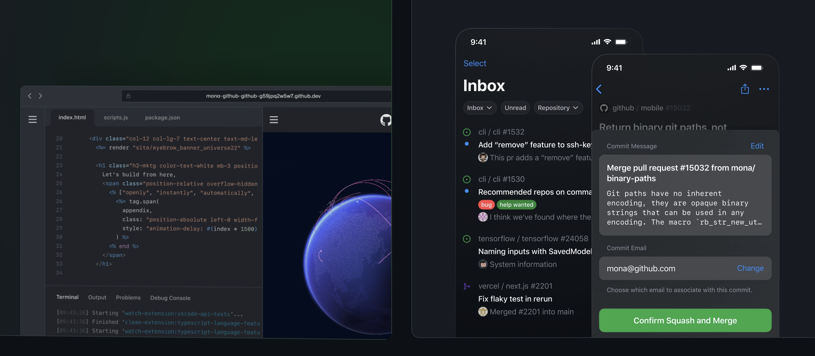Open 'Fix flaky test in rerun' notification
815x356 pixels.
[x=515, y=299]
